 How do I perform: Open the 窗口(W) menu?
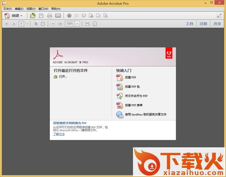(43, 9)
